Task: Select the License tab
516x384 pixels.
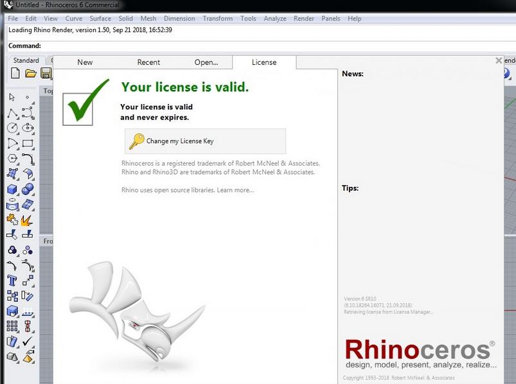Action: (264, 62)
